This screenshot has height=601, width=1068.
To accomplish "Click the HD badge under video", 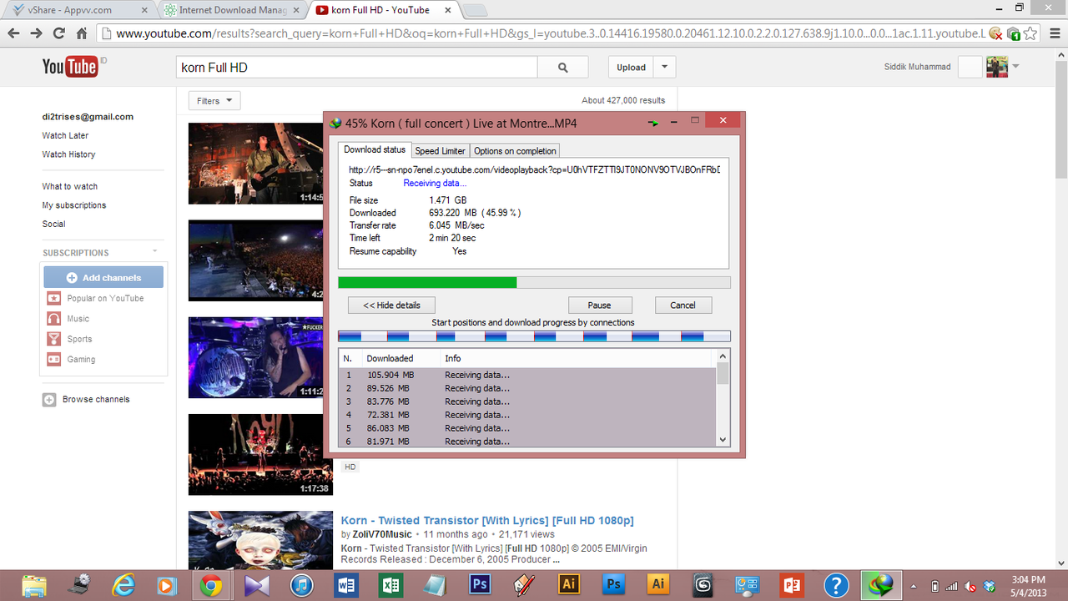I will click(x=350, y=467).
